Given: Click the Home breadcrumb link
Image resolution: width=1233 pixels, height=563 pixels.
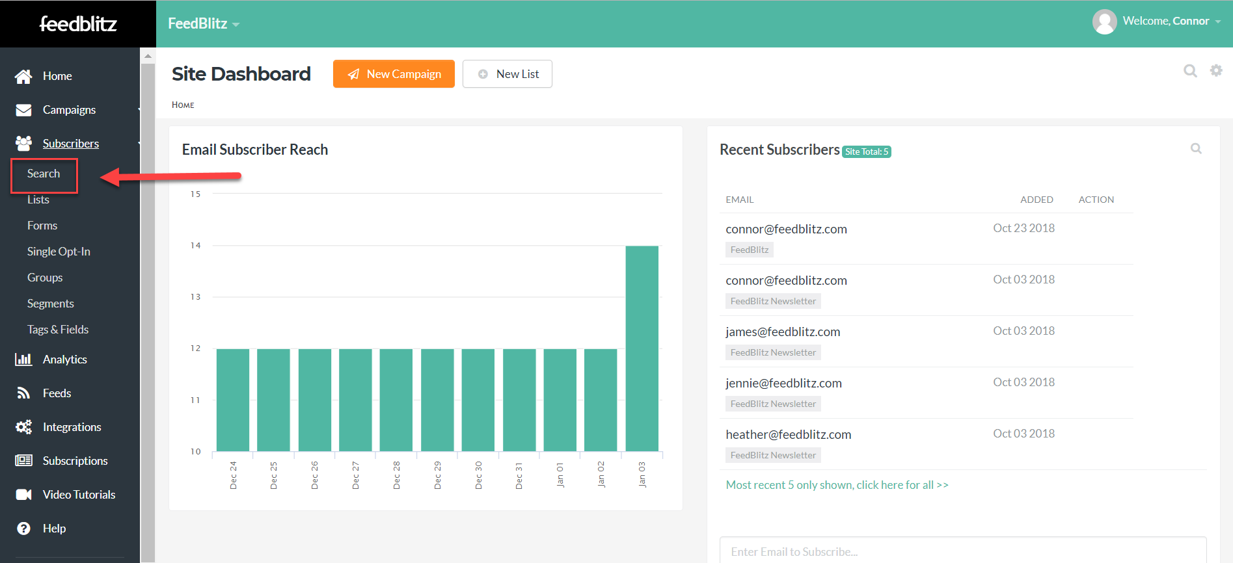Looking at the screenshot, I should point(183,105).
